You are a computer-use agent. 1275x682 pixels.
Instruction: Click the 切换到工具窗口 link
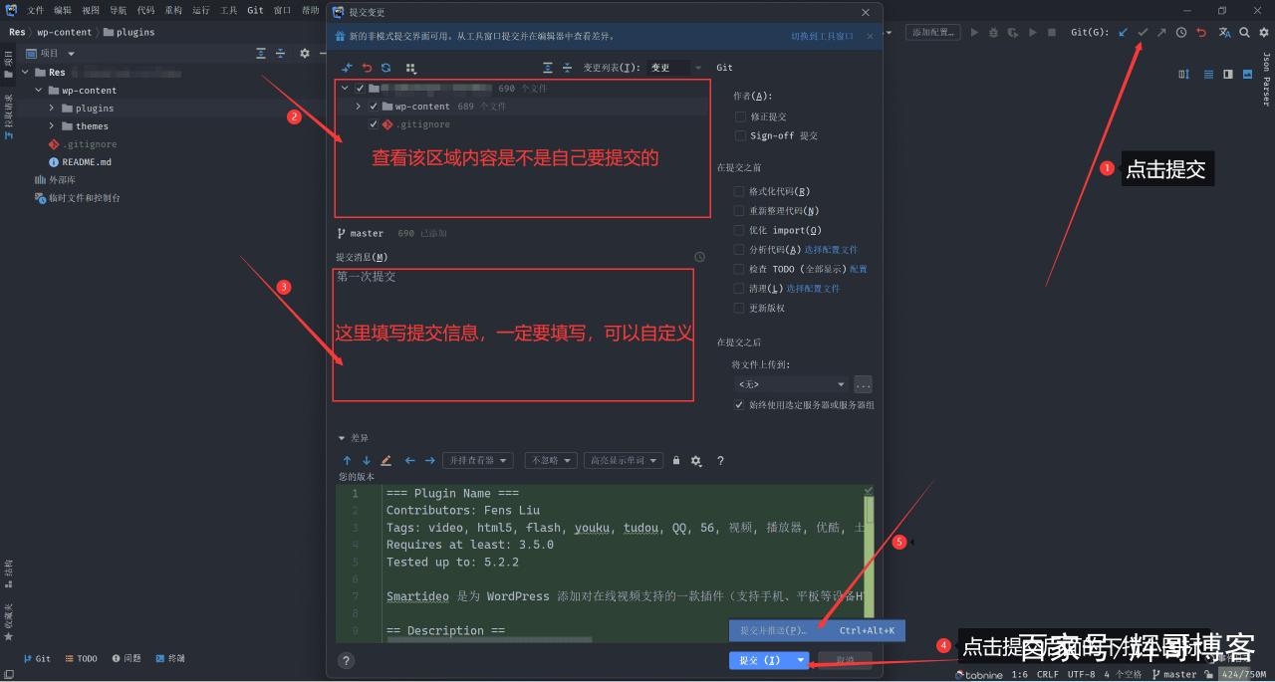coord(822,36)
